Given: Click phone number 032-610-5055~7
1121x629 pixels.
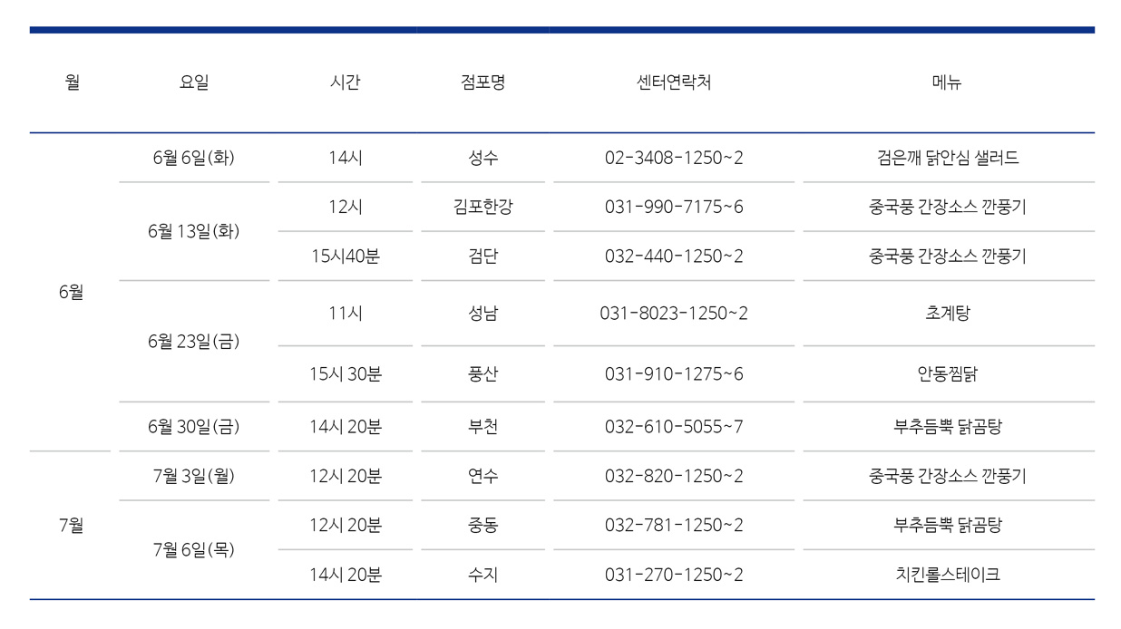Looking at the screenshot, I should 674,426.
